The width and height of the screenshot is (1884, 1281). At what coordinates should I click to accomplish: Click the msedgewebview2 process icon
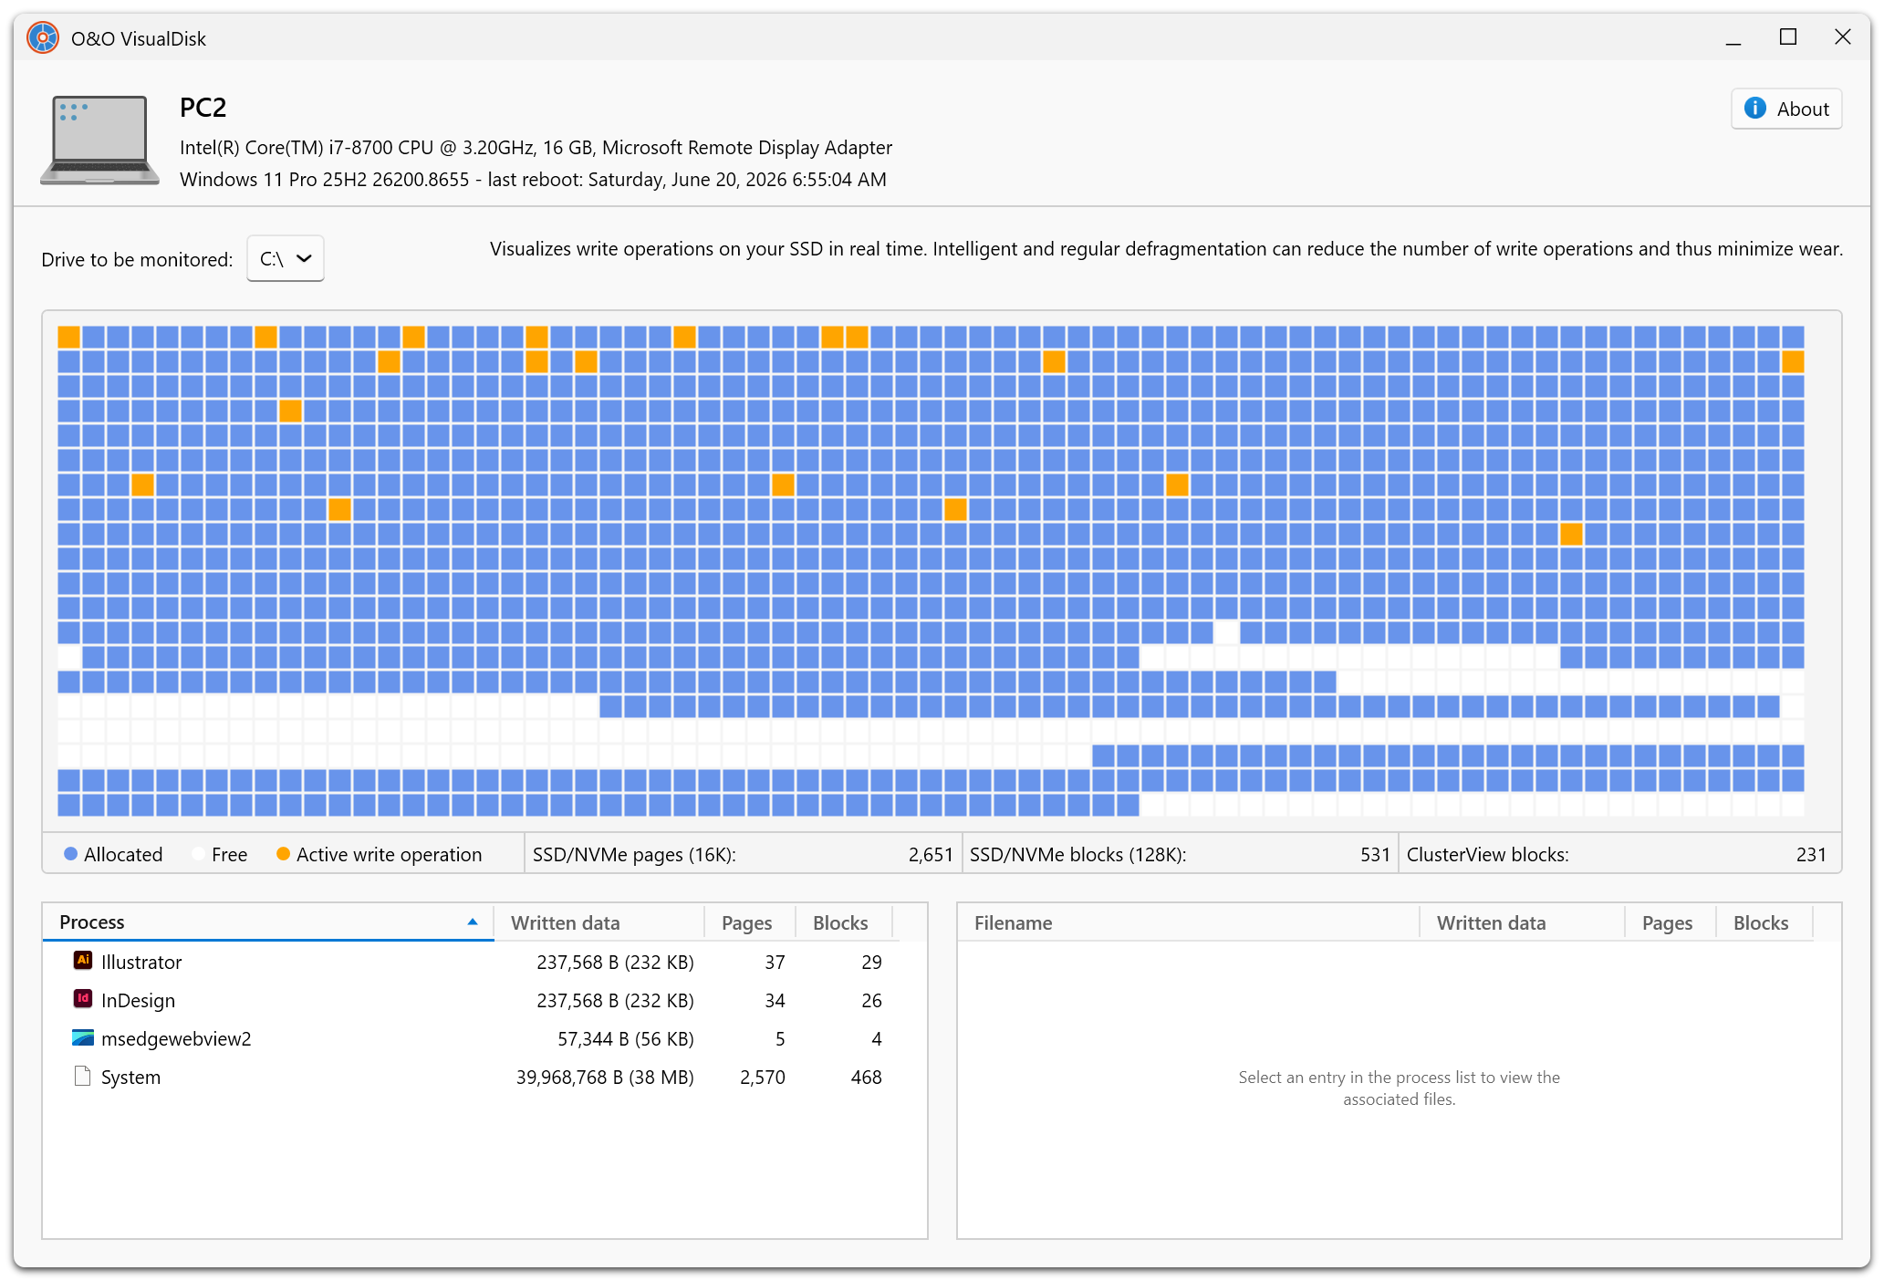[83, 1037]
